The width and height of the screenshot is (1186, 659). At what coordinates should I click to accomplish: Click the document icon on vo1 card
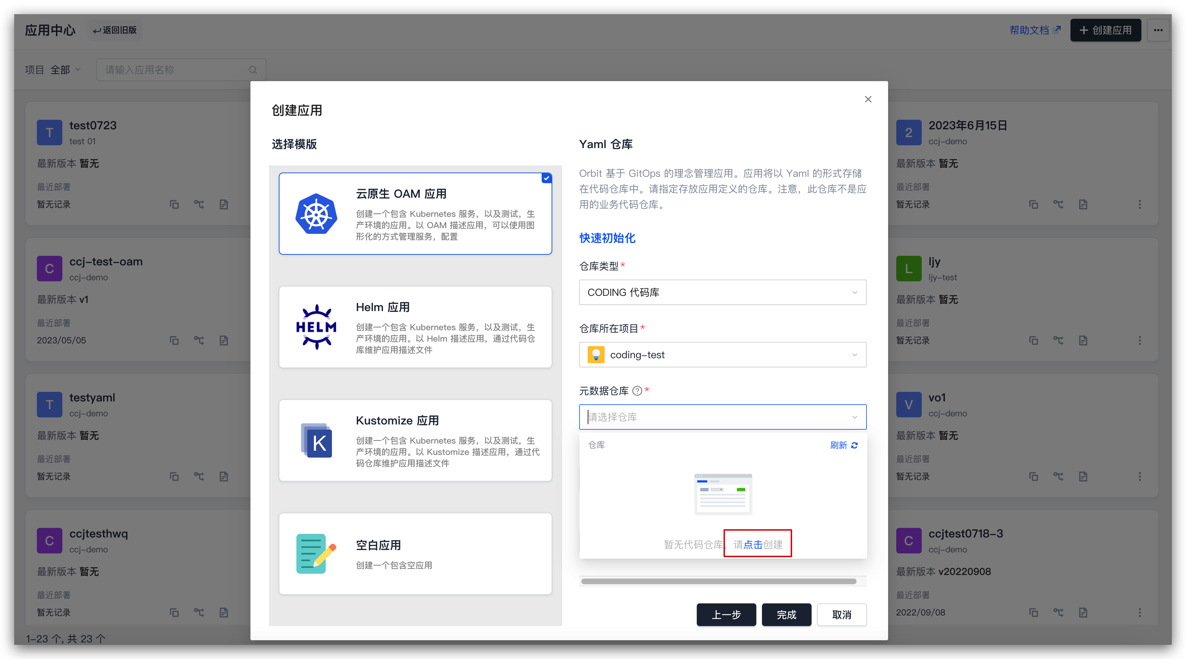[x=1083, y=477]
